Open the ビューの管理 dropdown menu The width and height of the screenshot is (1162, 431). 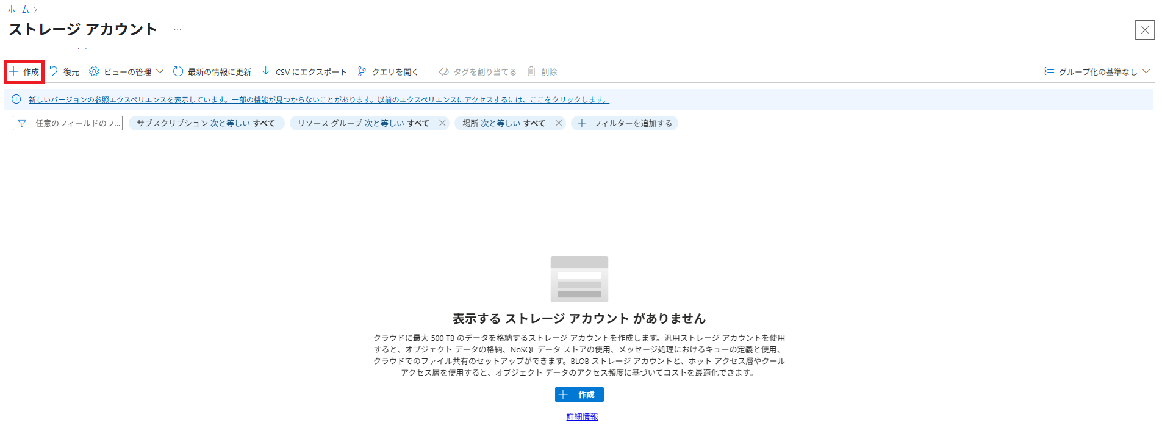pos(126,72)
